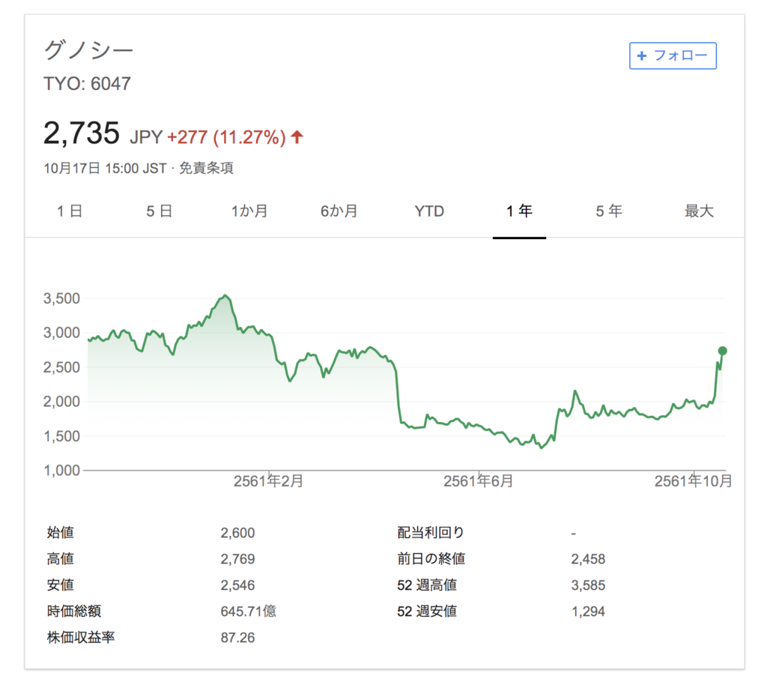Click the グノシー company title
767x688 pixels.
pos(88,50)
